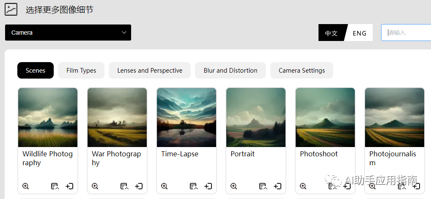Click the magnifier icon on Time-Lapse card
431x199 pixels.
click(164, 186)
